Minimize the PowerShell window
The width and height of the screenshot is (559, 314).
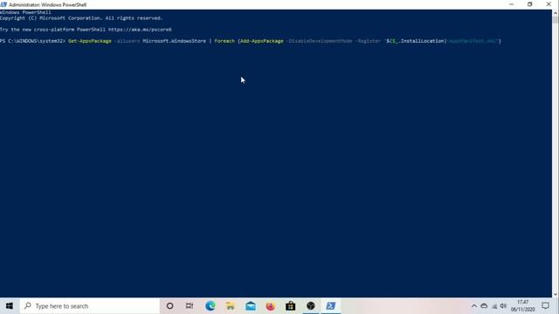[512, 4]
